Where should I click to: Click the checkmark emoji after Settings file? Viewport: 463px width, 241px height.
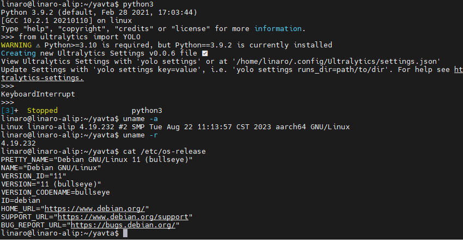pos(205,53)
